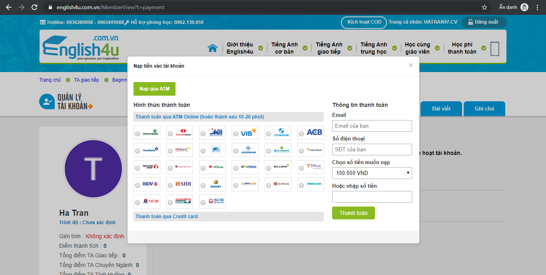Click the English4u site logo
Image resolution: width=546 pixels, height=275 pixels.
(x=81, y=48)
